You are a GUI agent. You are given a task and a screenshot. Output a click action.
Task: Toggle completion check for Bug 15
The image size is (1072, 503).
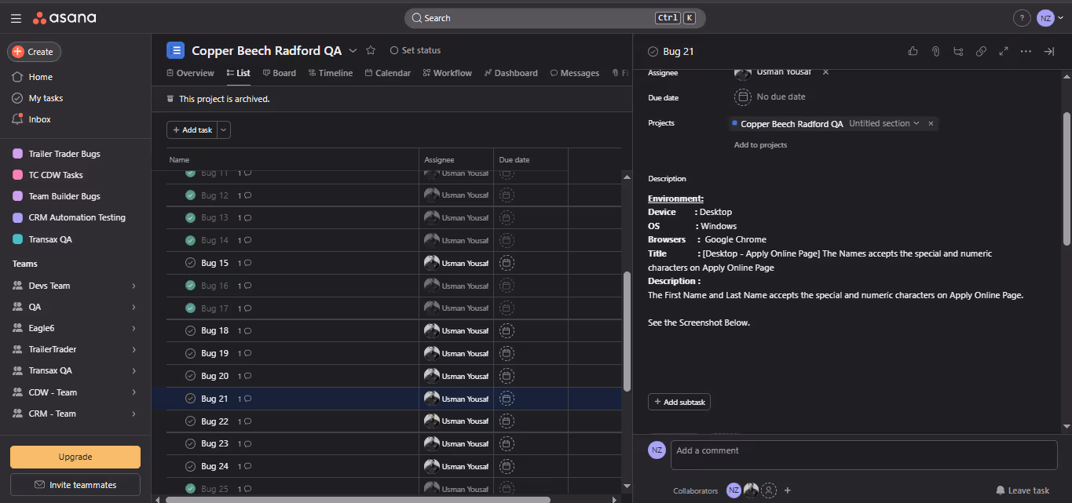click(190, 263)
